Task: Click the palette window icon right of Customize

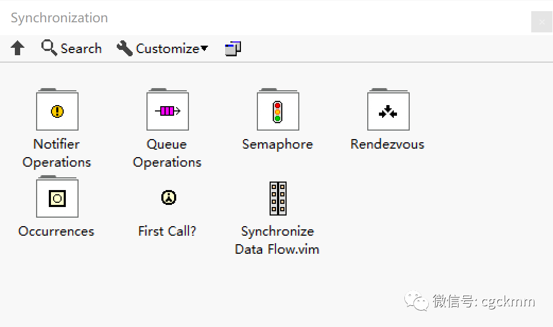Action: (232, 49)
